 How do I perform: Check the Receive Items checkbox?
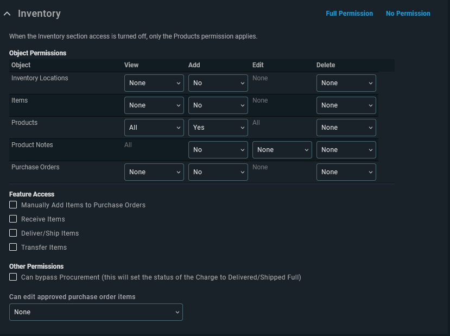pos(13,219)
